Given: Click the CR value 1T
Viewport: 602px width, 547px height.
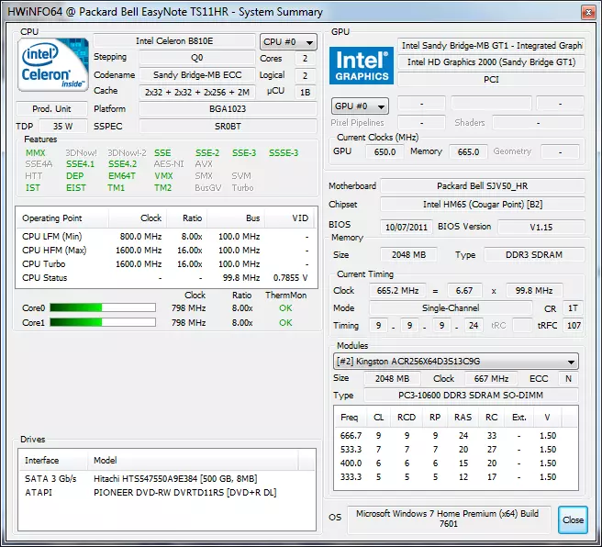Looking at the screenshot, I should tap(574, 307).
